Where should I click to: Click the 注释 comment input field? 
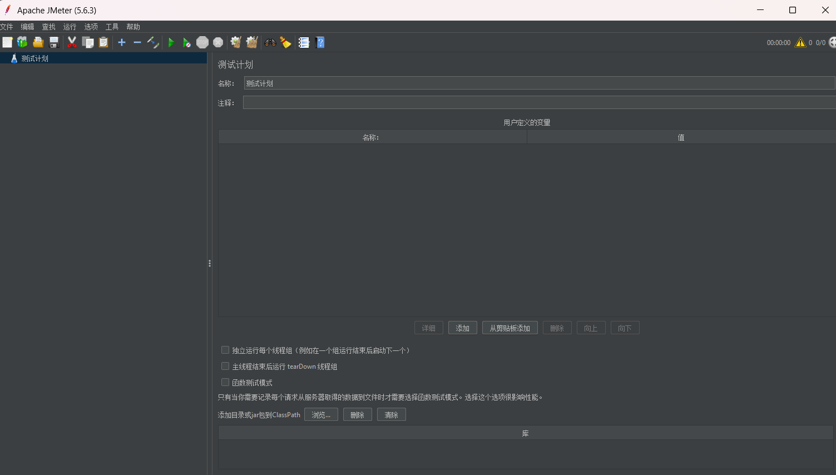click(x=540, y=102)
